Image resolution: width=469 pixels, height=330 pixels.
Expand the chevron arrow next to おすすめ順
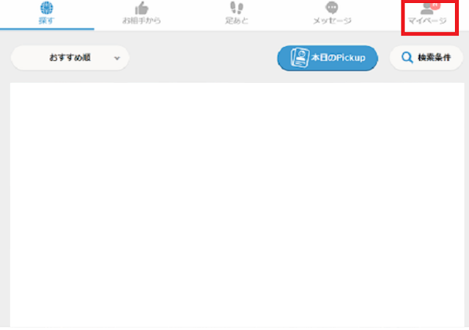tap(117, 58)
